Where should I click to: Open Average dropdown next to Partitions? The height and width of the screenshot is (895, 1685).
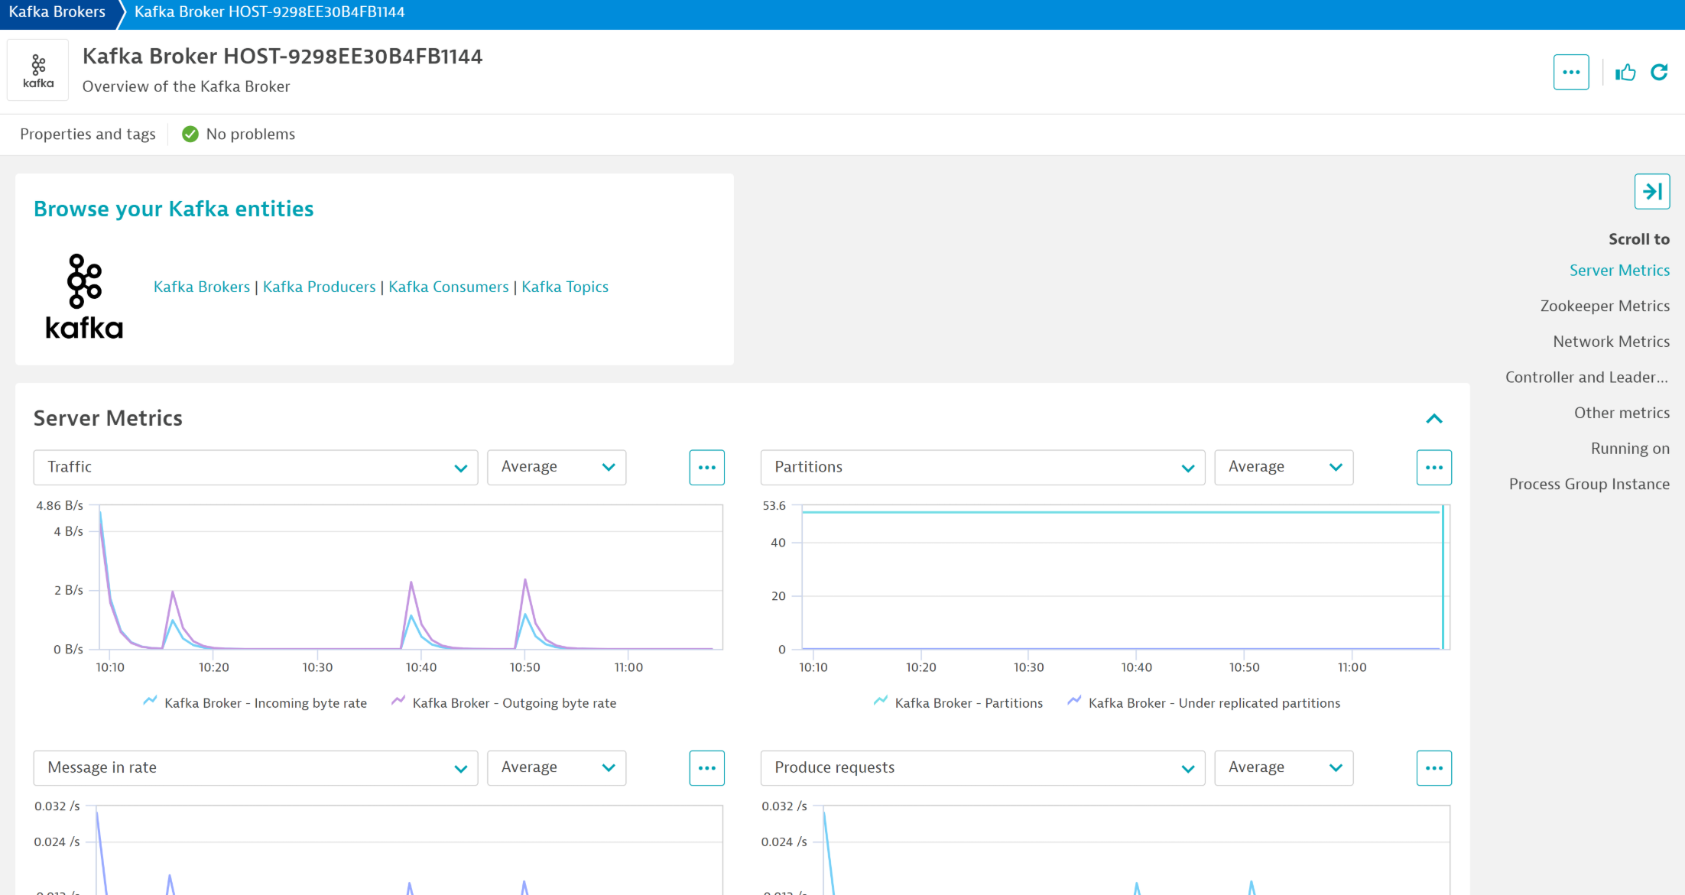click(1284, 467)
